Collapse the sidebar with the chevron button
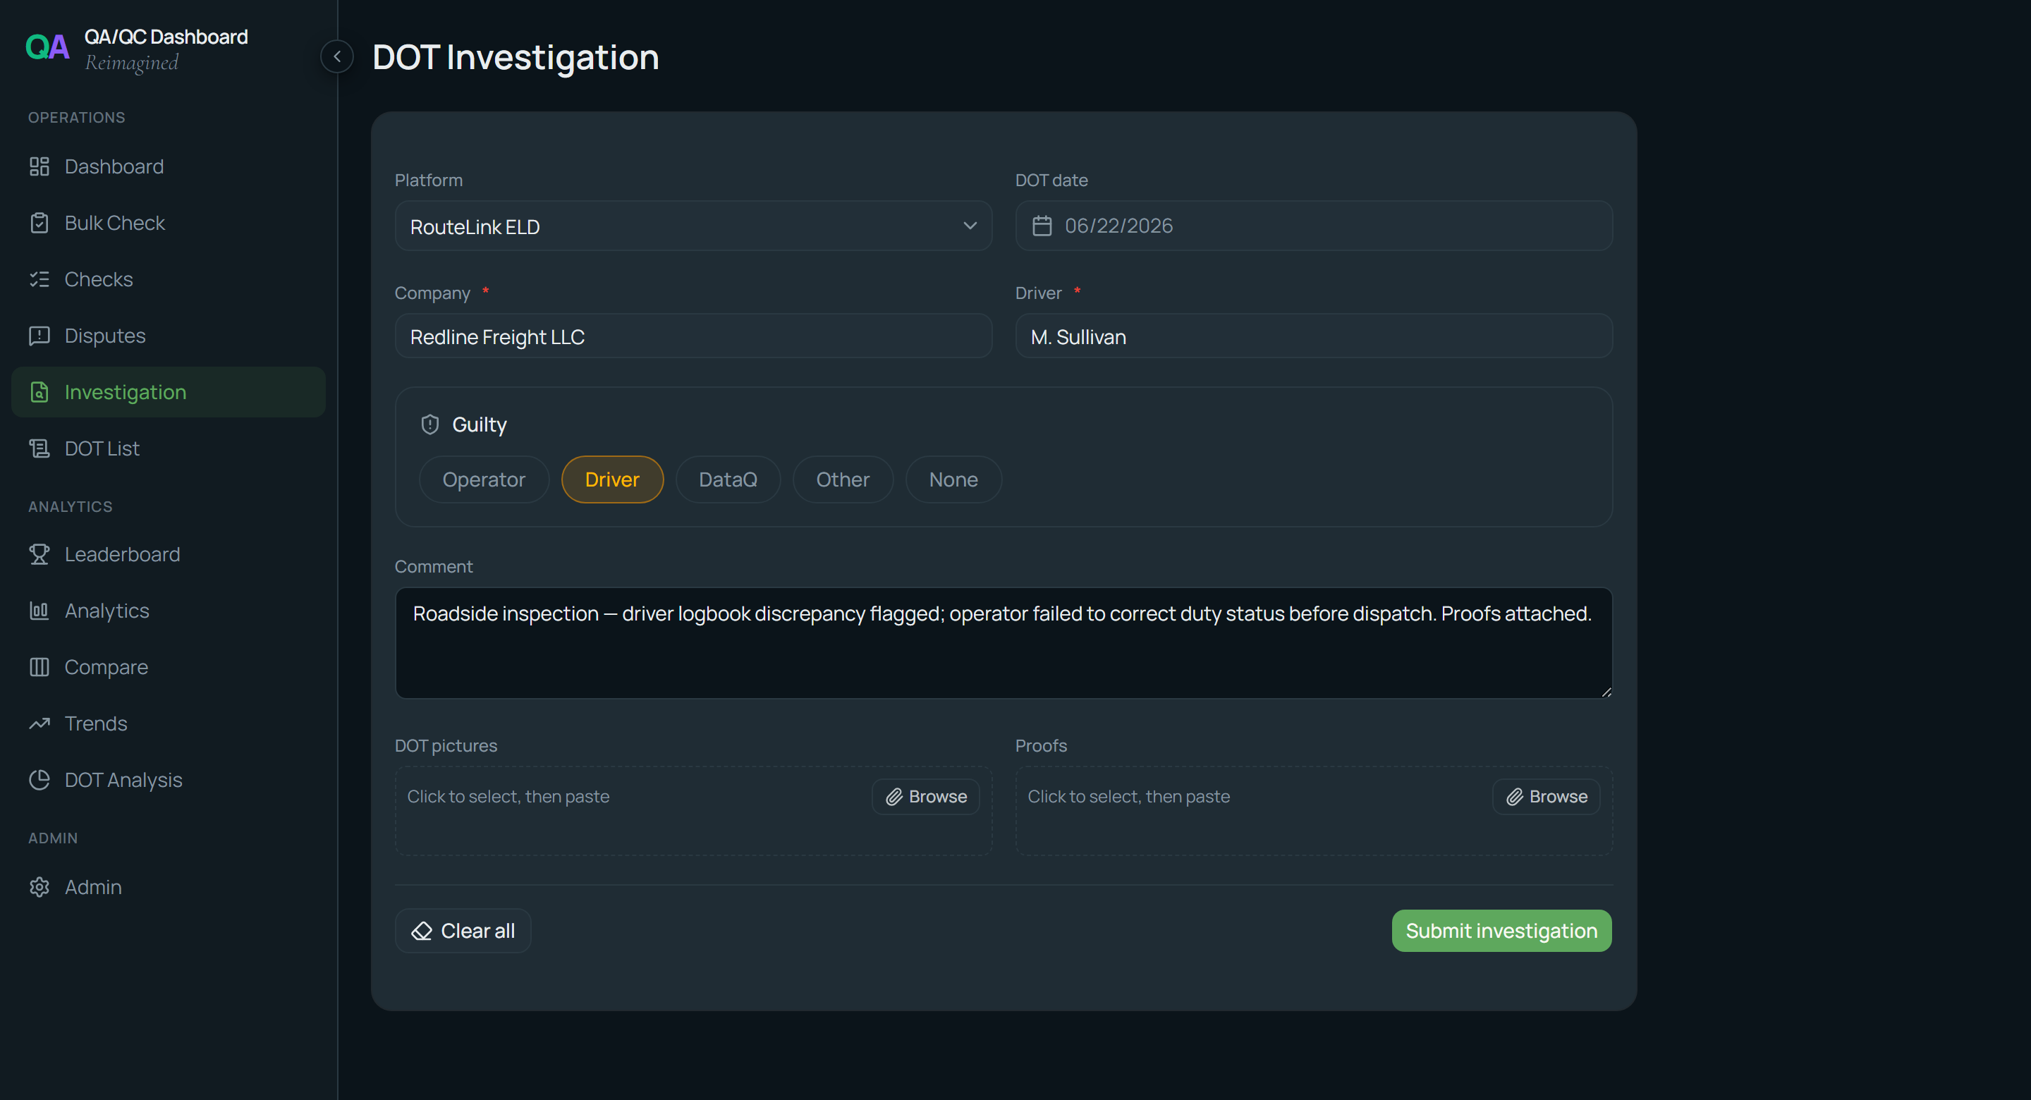Viewport: 2031px width, 1100px height. pos(336,57)
